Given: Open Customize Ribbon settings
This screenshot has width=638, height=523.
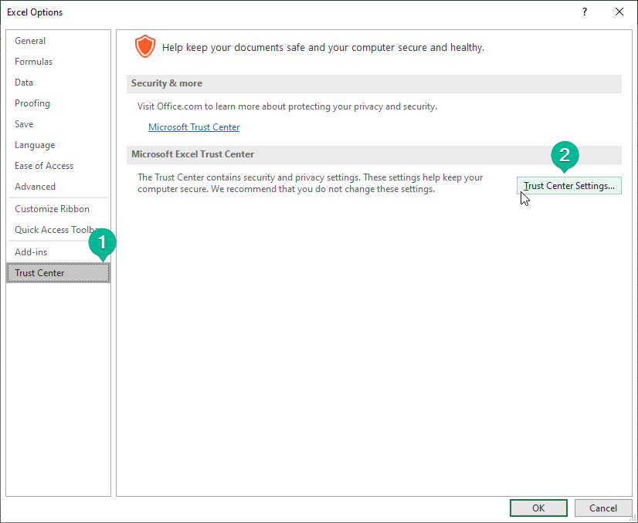Looking at the screenshot, I should (58, 209).
